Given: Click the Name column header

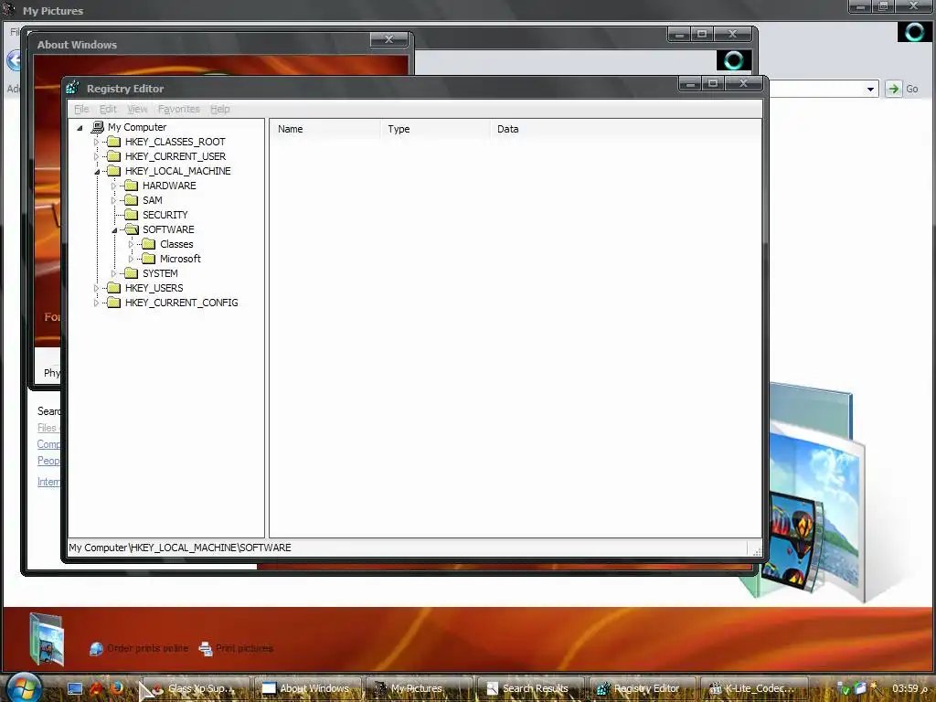Looking at the screenshot, I should (325, 129).
